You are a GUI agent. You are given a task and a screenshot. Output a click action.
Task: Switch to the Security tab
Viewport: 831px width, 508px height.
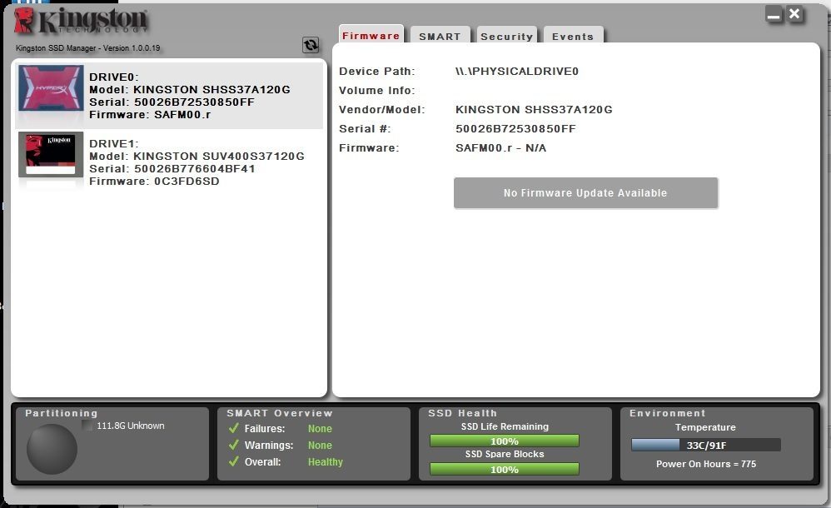pyautogui.click(x=506, y=36)
